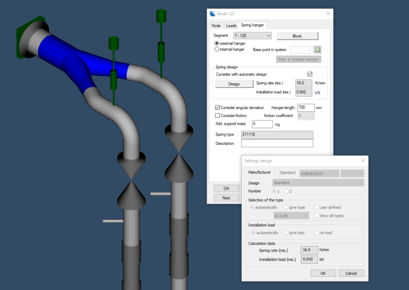Expand the Base point in system dropdown
This screenshot has width=409, height=290.
click(x=301, y=50)
